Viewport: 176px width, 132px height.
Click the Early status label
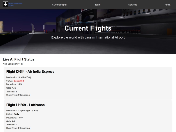coord(16,114)
